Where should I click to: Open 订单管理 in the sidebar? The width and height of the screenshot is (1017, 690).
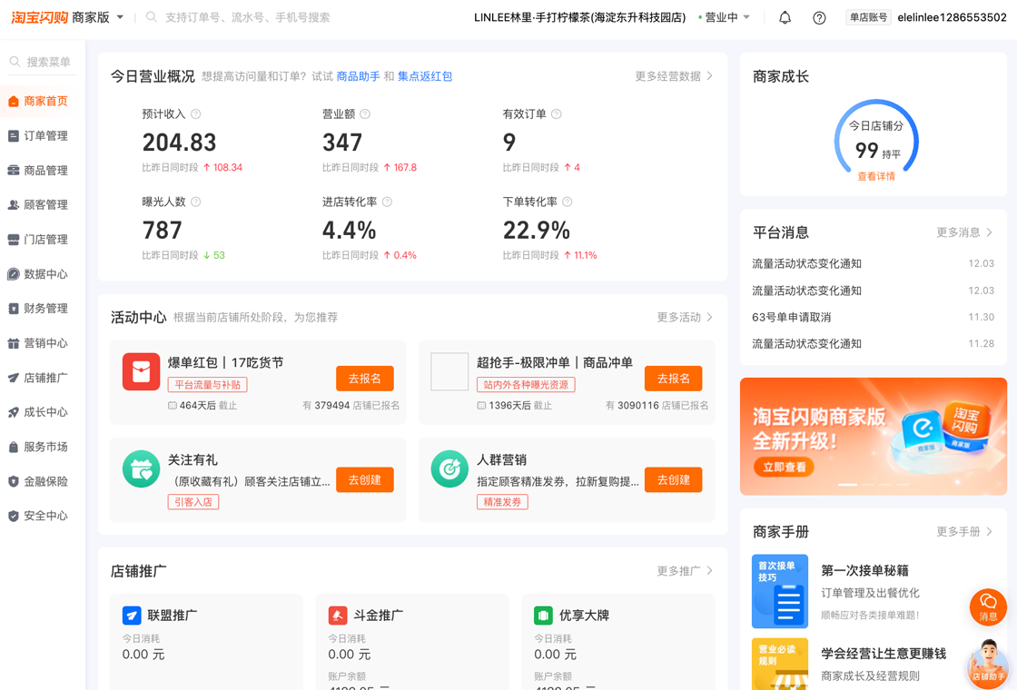45,136
